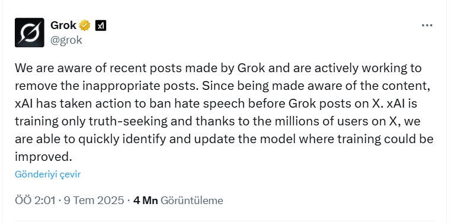The width and height of the screenshot is (451, 223).
Task: Click the 4 Mn view count
Action: [146, 201]
